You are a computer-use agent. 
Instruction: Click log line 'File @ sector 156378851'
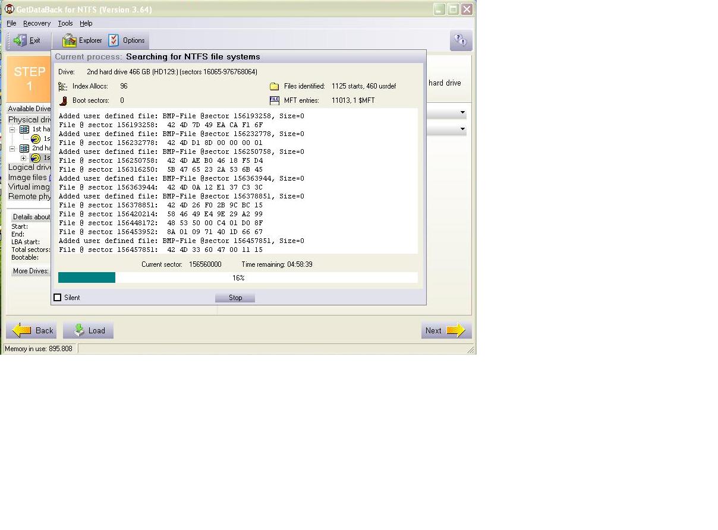tap(160, 205)
